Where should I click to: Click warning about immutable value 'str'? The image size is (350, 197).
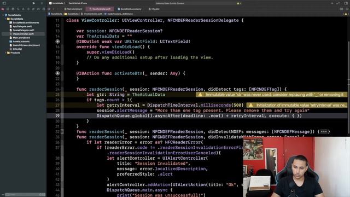(x=272, y=95)
